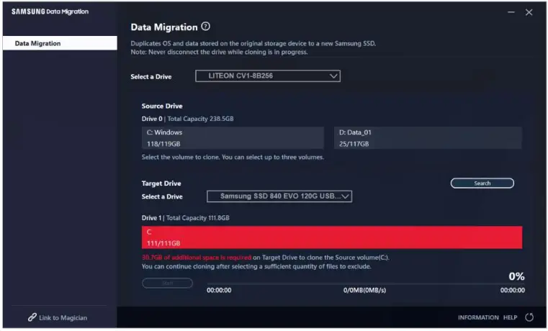Click the SAMSUNG Data Migration logo
The width and height of the screenshot is (548, 331).
(50, 12)
